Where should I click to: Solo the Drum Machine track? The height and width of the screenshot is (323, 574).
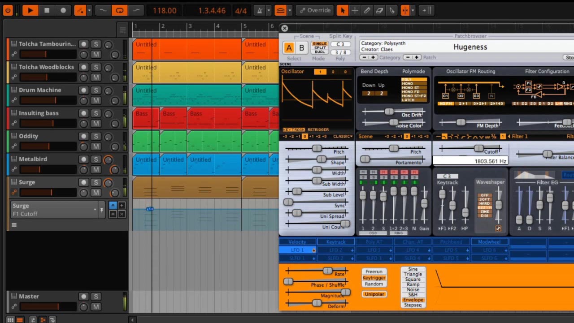click(x=96, y=90)
